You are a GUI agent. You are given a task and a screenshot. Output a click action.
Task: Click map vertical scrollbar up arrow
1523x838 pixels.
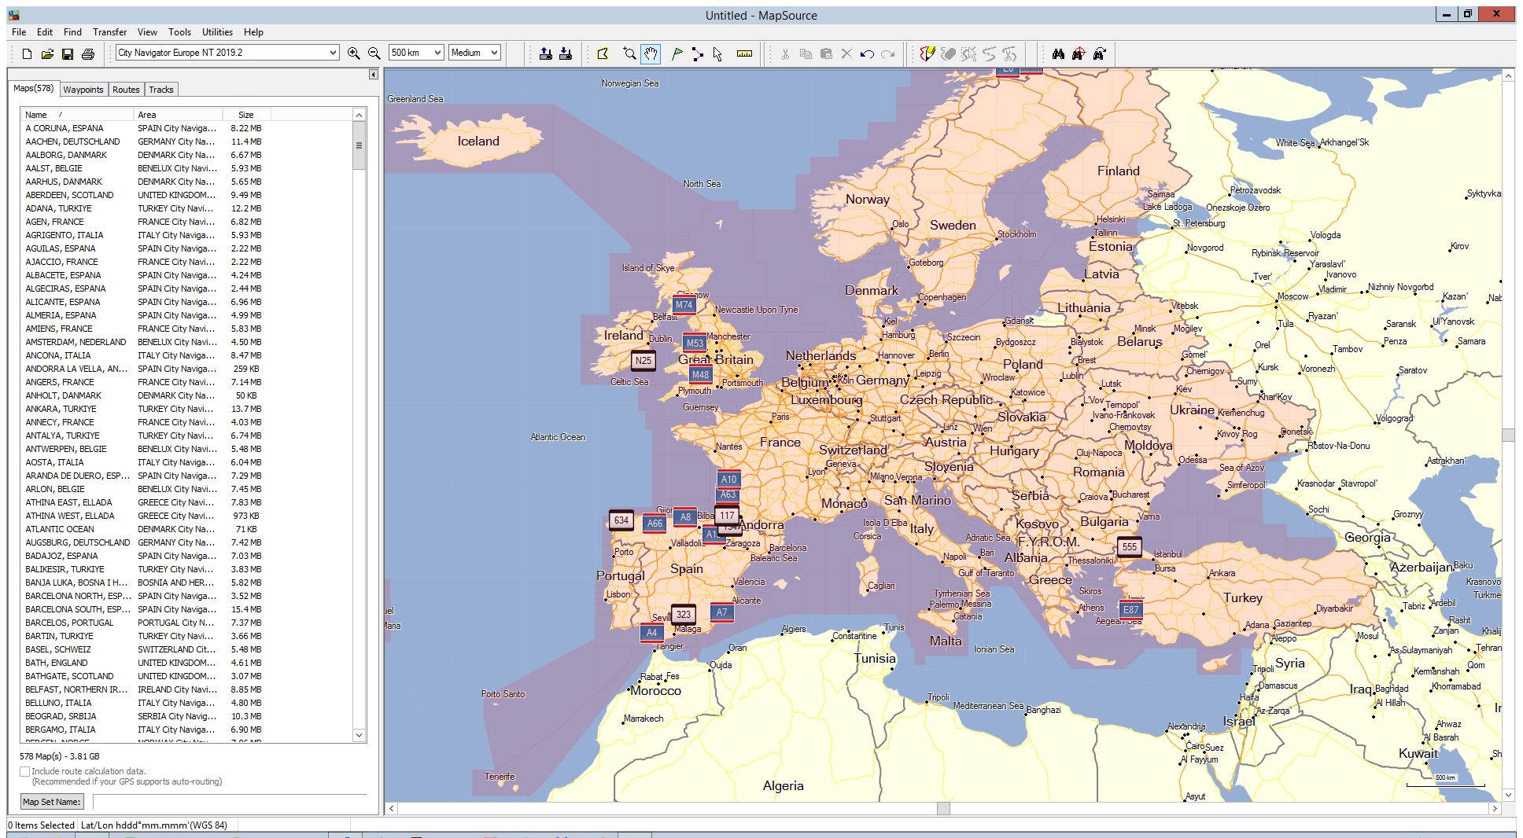pos(1508,75)
